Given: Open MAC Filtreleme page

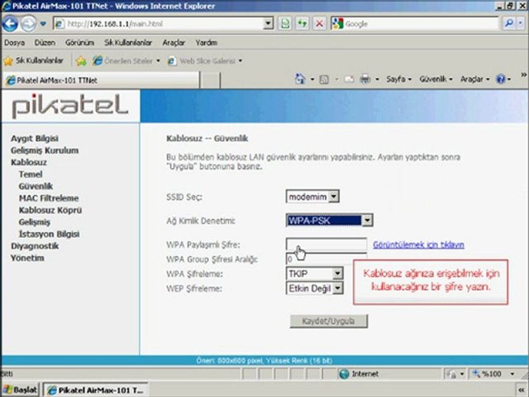Looking at the screenshot, I should click(x=48, y=198).
